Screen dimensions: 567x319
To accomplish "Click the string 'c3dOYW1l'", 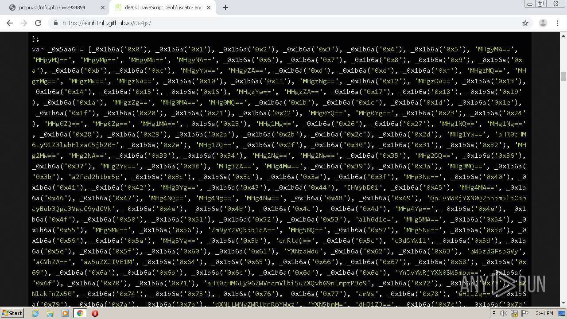I will tap(410, 241).
